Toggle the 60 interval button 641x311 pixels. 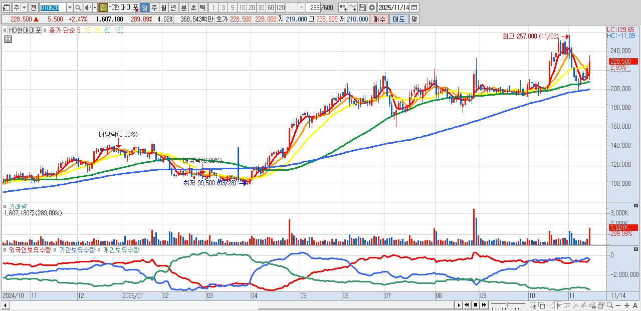click(271, 8)
